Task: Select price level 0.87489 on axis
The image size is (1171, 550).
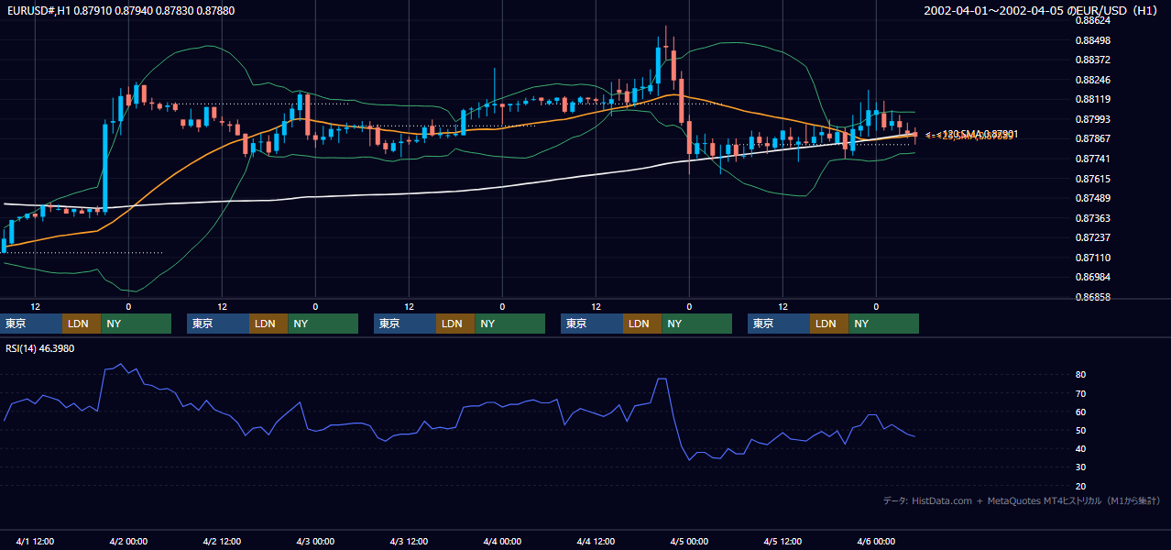Action: [x=1092, y=198]
